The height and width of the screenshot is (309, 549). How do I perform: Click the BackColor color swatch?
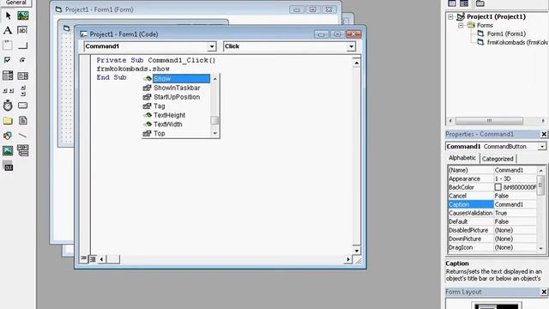coord(498,187)
